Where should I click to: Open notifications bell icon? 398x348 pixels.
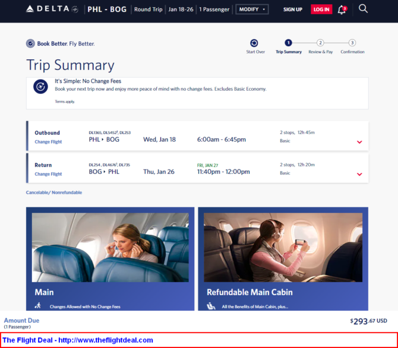(x=342, y=9)
